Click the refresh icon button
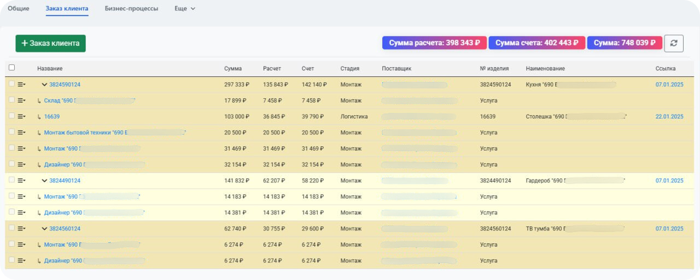The width and height of the screenshot is (700, 280). pos(674,43)
